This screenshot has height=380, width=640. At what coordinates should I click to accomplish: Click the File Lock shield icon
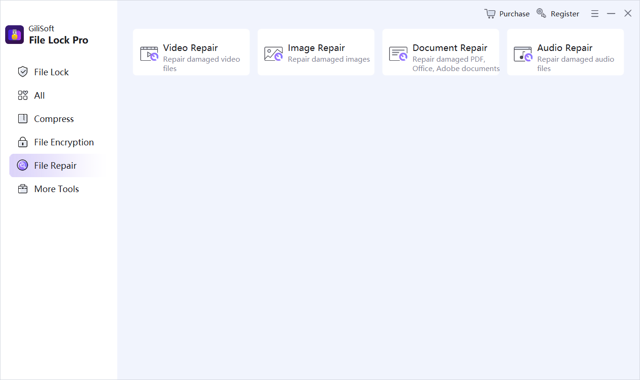pyautogui.click(x=22, y=72)
